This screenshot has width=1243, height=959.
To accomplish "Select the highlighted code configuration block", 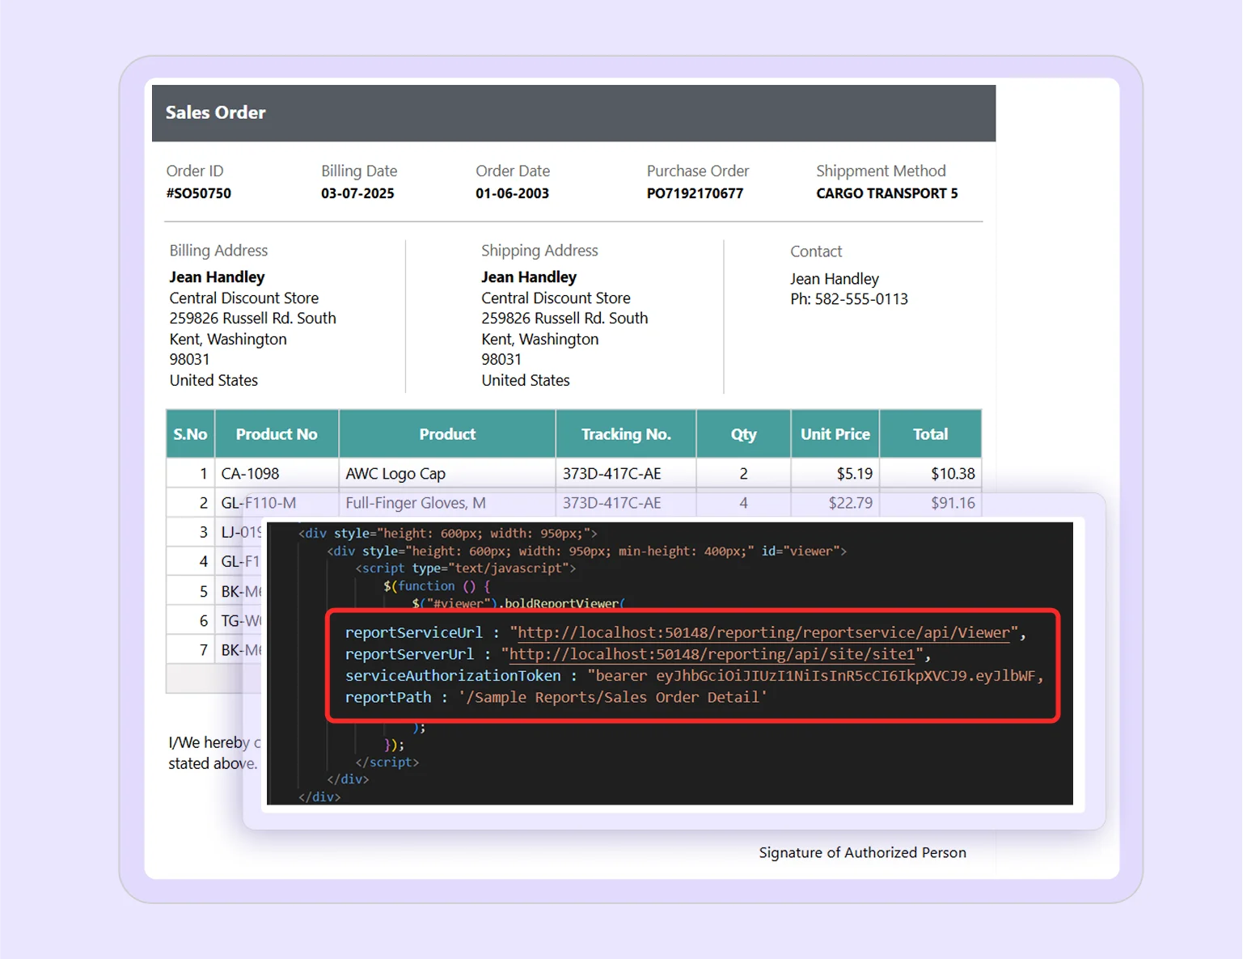I will 693,665.
